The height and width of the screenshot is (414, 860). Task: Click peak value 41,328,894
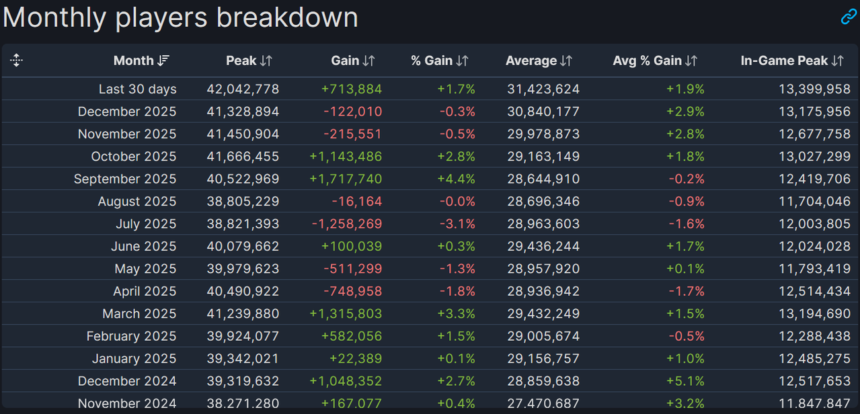click(243, 112)
